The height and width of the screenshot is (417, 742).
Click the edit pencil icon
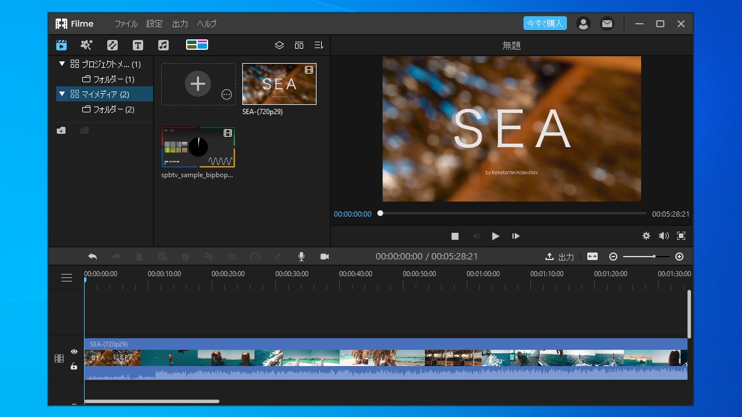click(x=278, y=257)
